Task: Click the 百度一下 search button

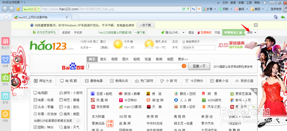Action: tap(199, 66)
